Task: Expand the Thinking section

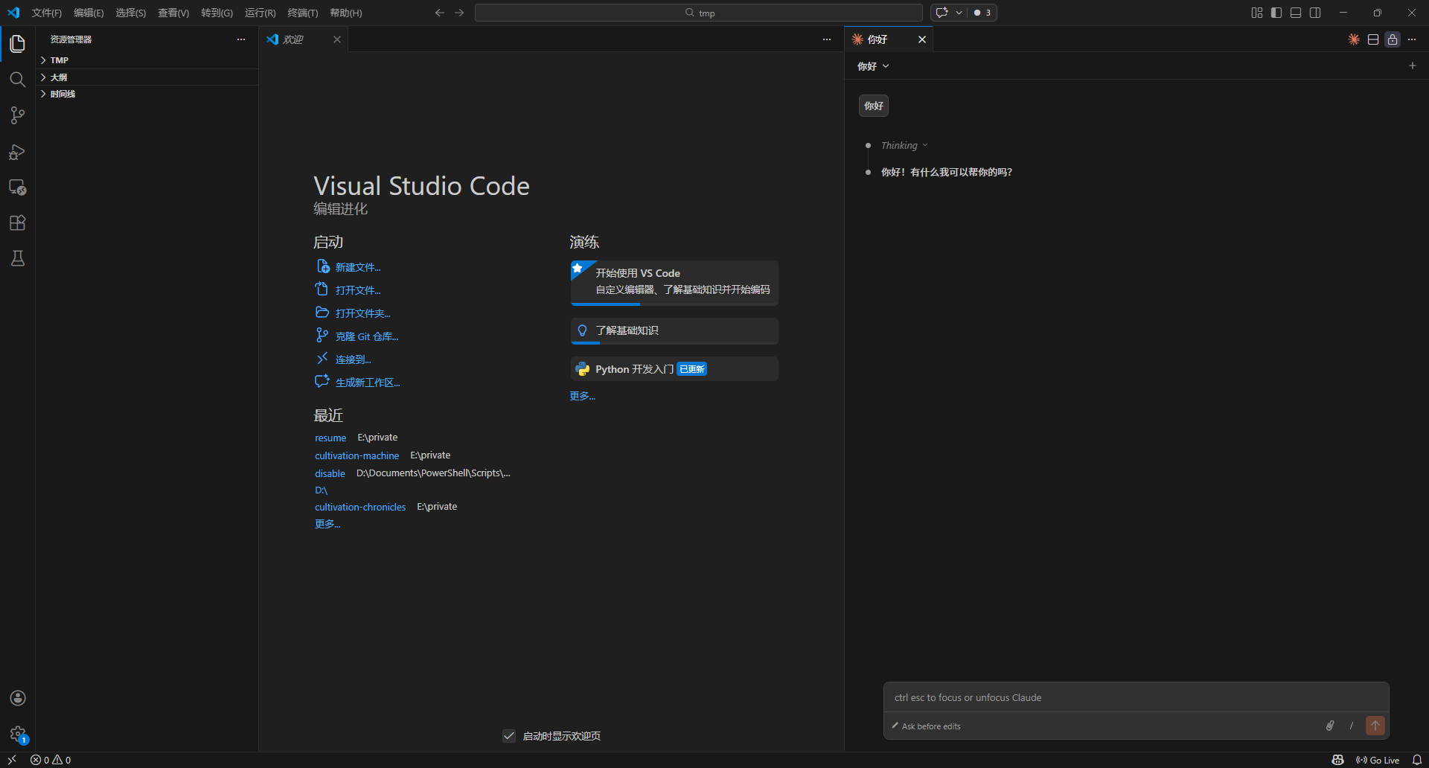Action: 904,146
